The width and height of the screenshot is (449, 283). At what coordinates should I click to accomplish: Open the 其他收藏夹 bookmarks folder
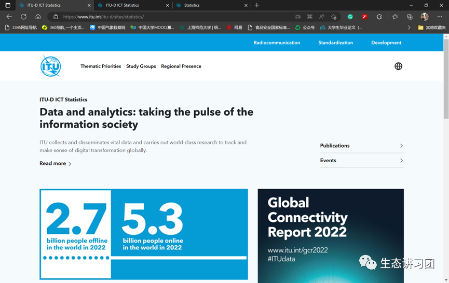click(x=432, y=27)
